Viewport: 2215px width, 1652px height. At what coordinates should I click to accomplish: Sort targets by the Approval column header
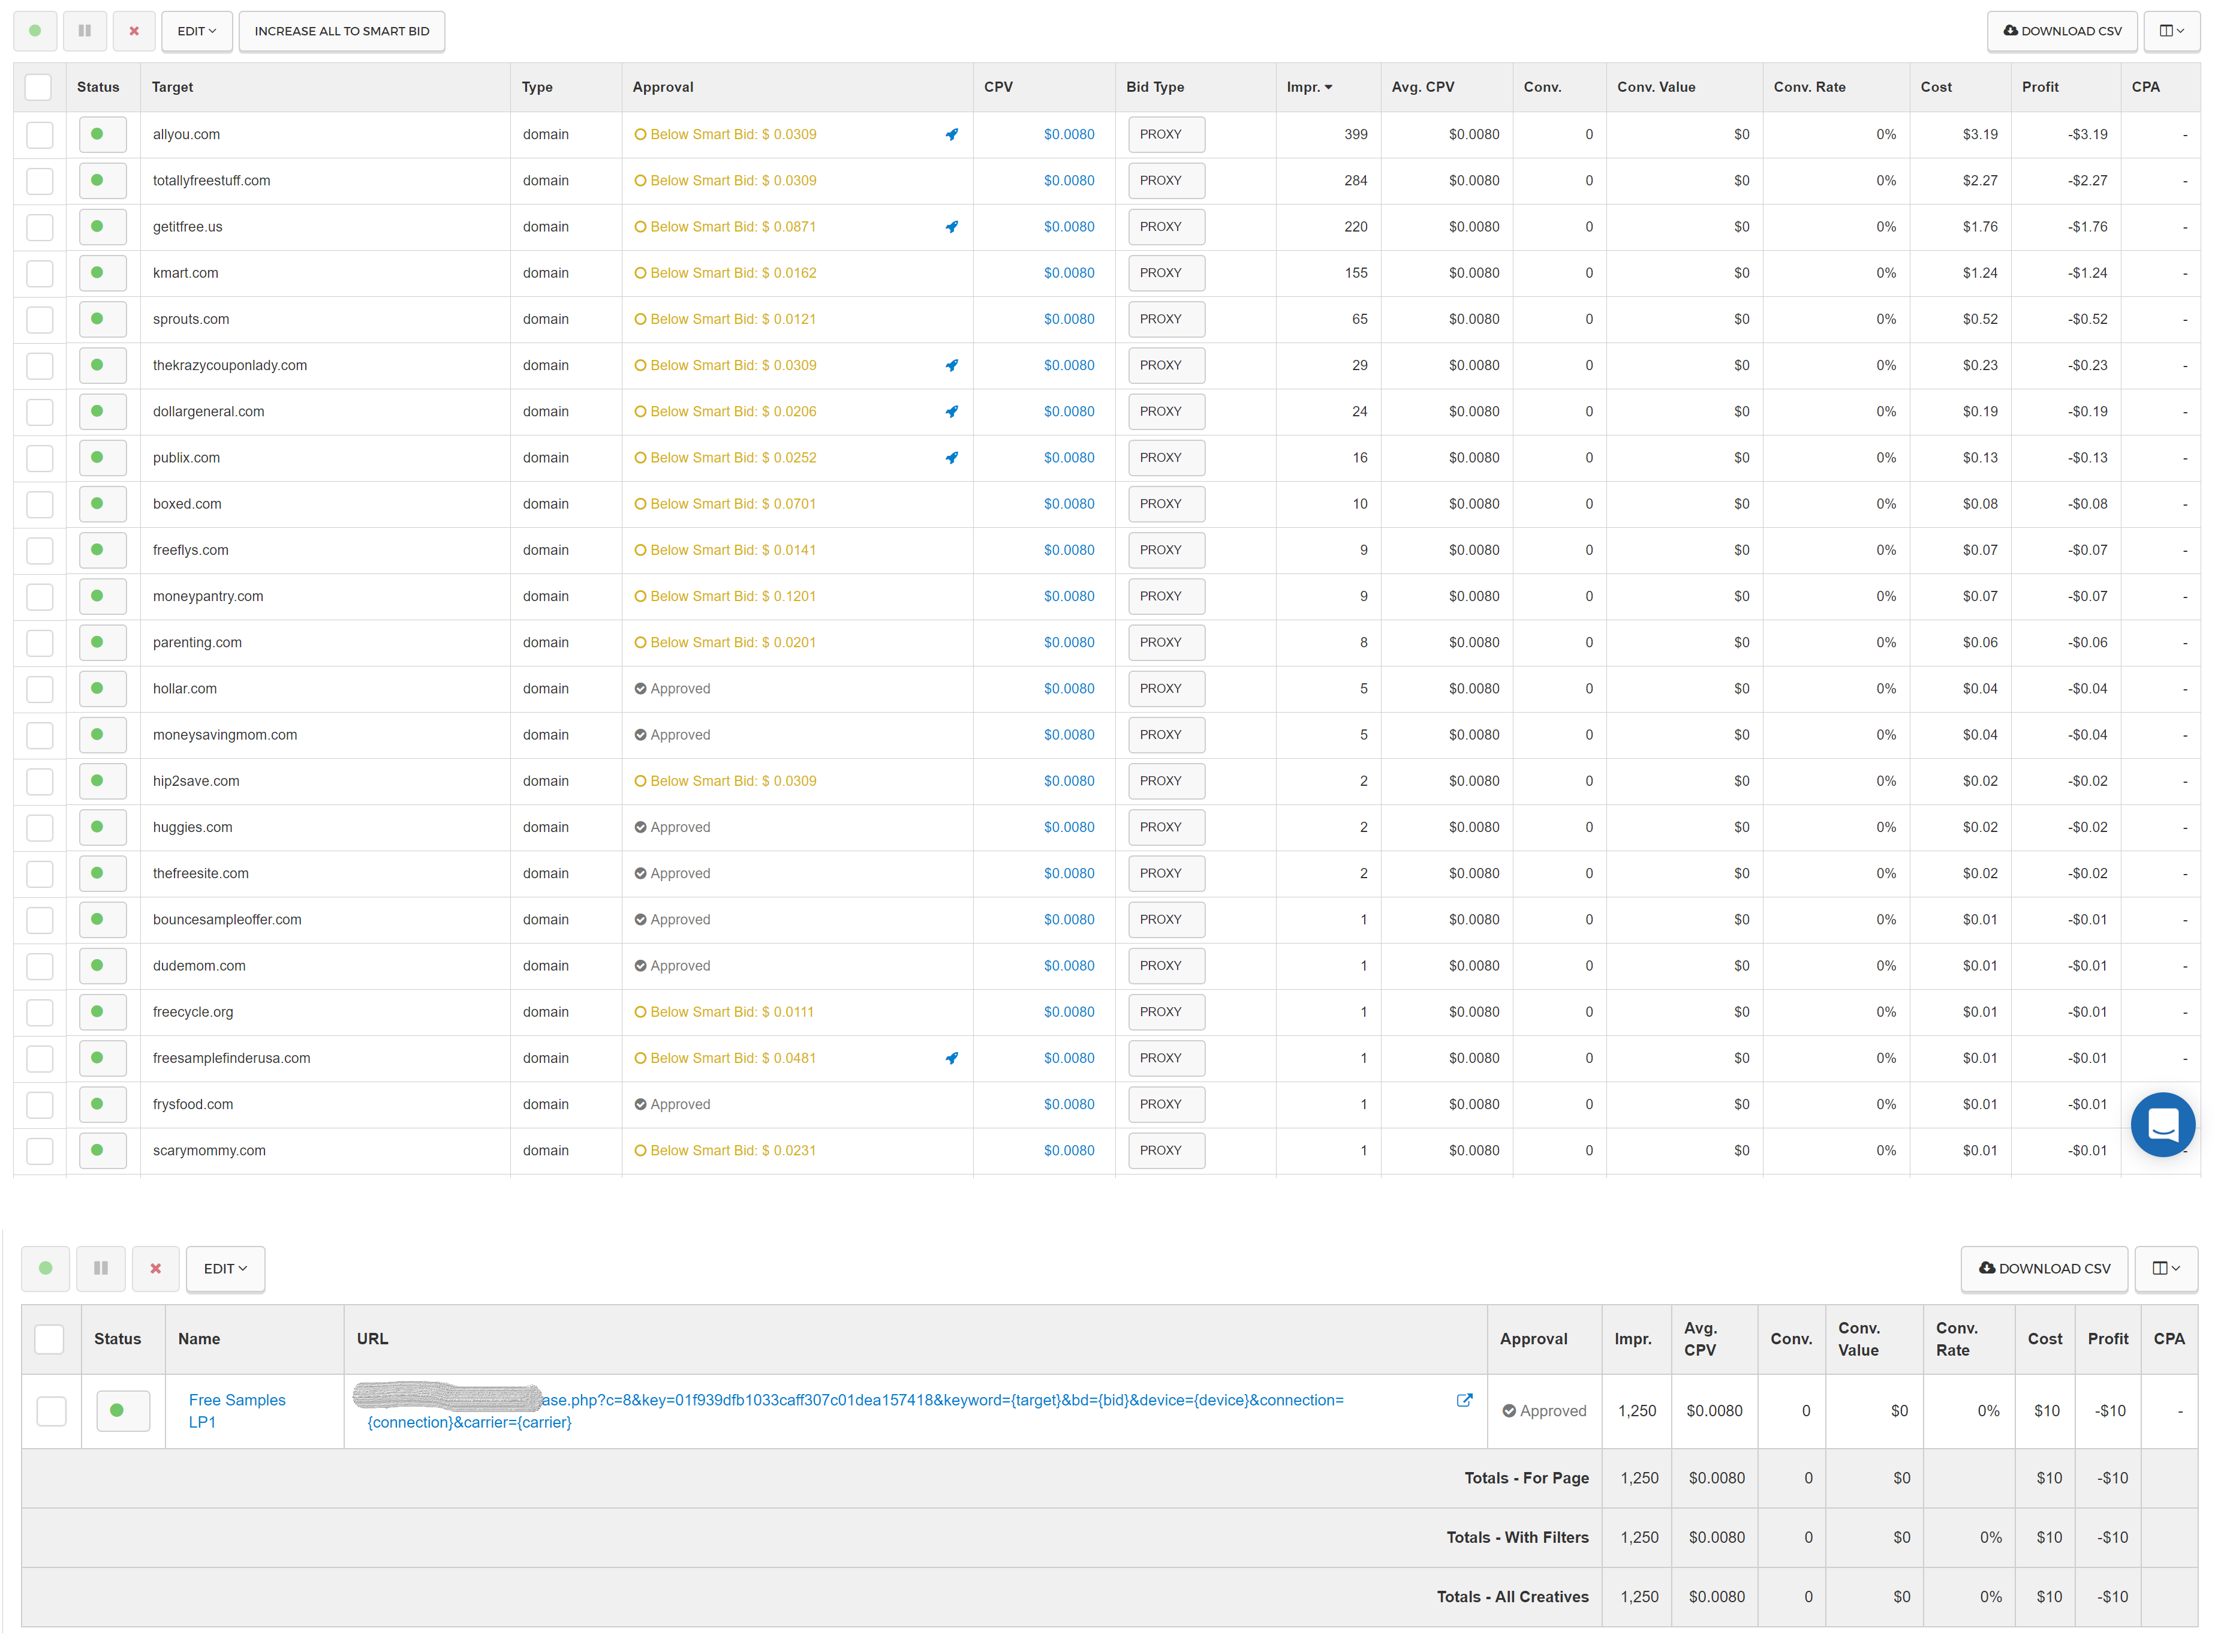click(663, 87)
